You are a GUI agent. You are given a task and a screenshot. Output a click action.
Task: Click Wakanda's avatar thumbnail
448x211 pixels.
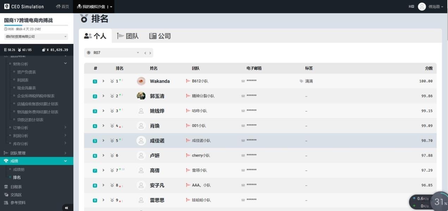(x=141, y=81)
